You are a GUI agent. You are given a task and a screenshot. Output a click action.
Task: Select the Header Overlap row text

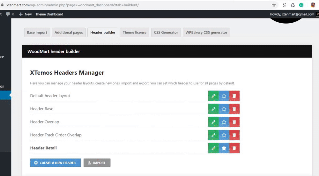click(x=45, y=122)
